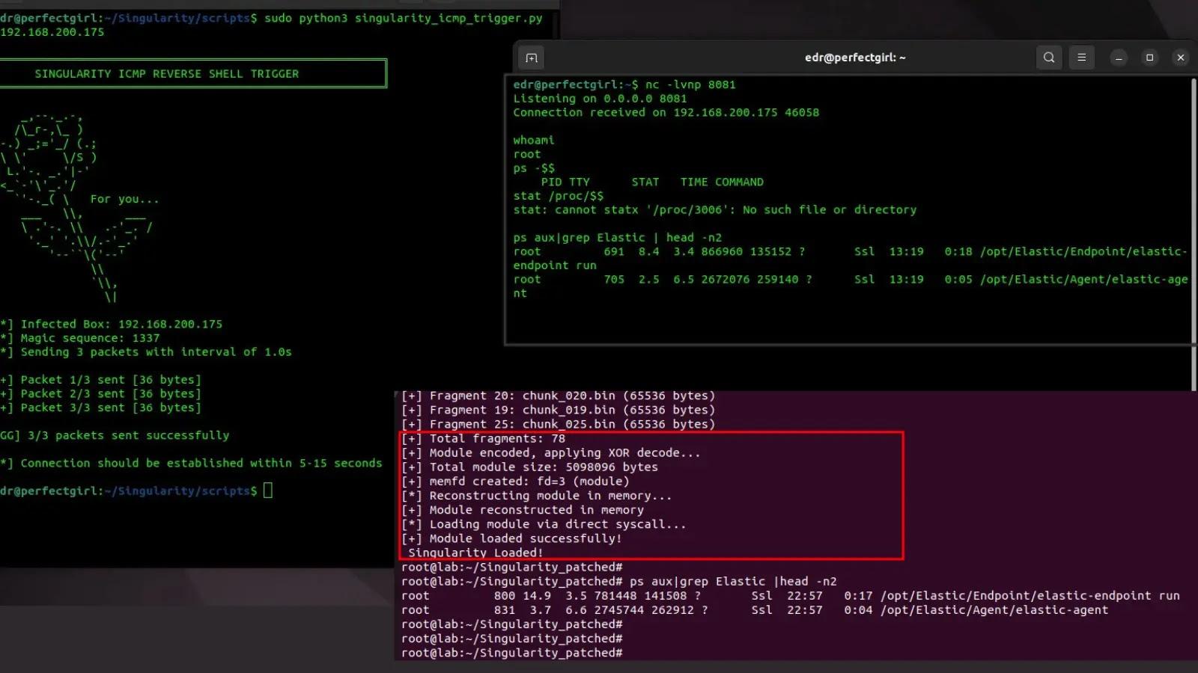Click the infected box IP 192.168.200.175

(172, 324)
